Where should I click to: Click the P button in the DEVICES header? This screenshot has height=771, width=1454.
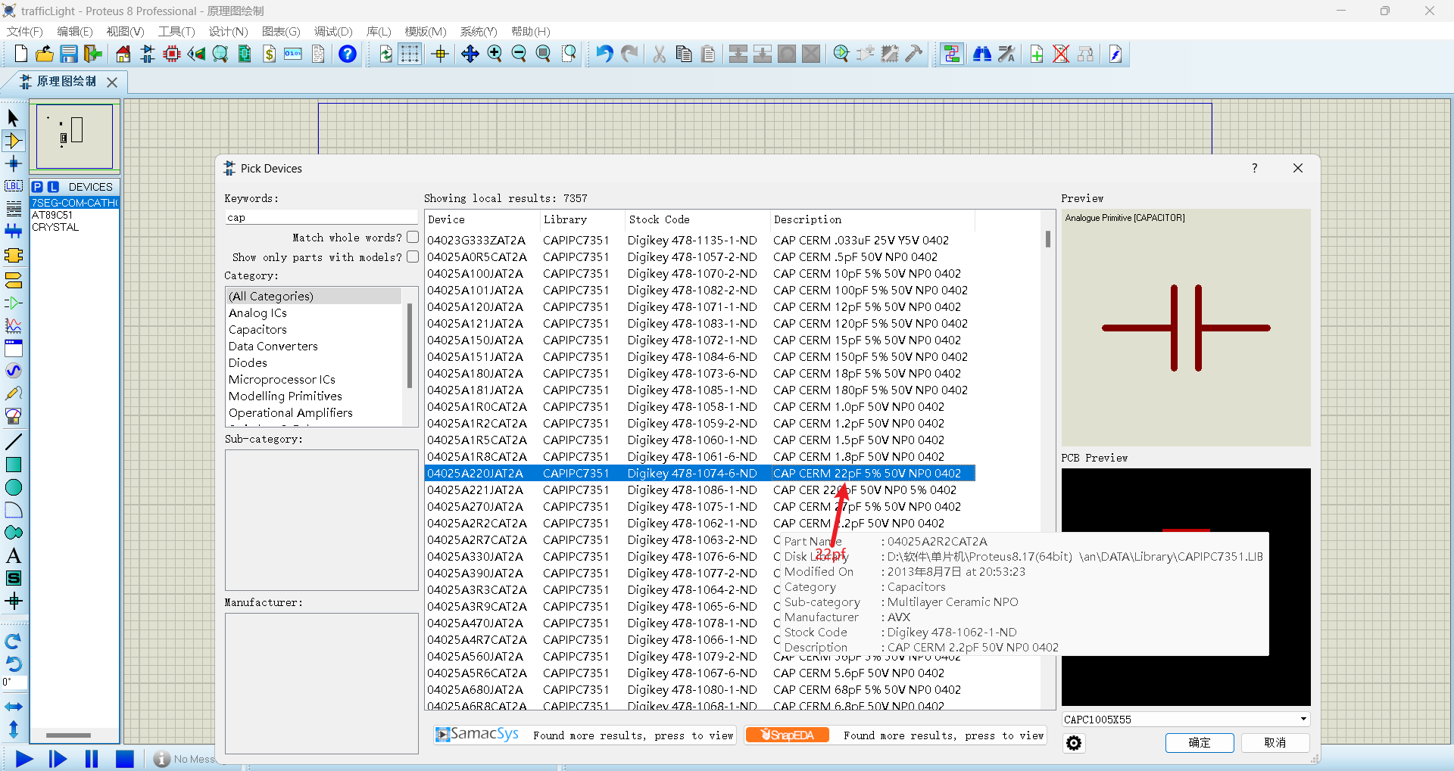(37, 187)
